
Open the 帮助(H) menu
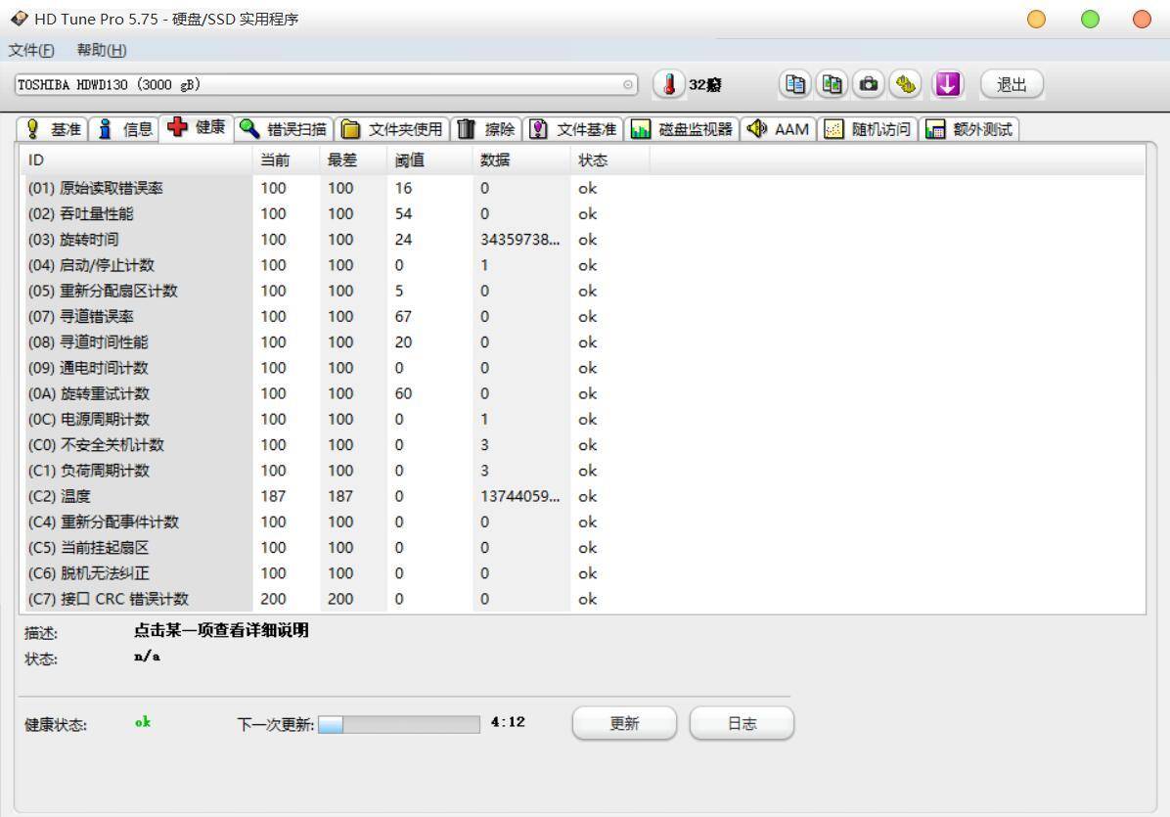pos(102,50)
